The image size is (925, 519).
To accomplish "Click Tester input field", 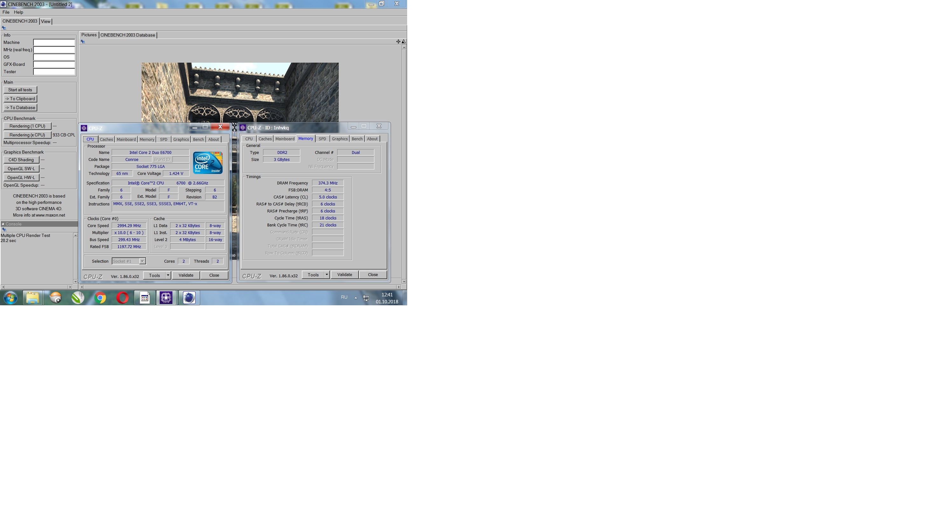I will tap(54, 72).
